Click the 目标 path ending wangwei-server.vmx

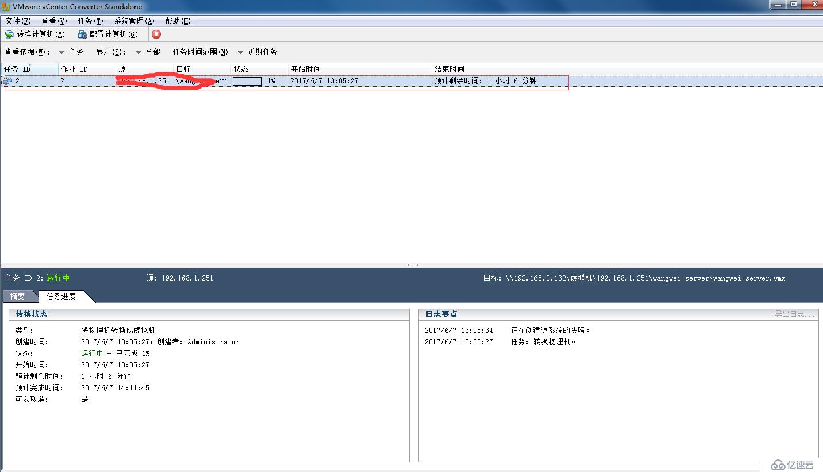tap(634, 278)
